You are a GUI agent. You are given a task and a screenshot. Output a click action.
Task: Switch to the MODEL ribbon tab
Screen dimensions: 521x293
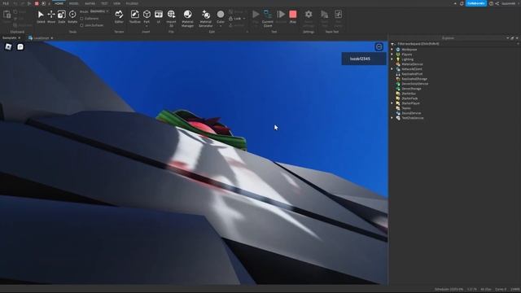[x=74, y=3]
